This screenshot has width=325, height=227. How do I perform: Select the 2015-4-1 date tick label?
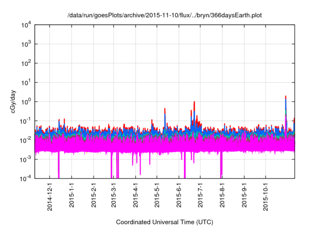(136, 198)
